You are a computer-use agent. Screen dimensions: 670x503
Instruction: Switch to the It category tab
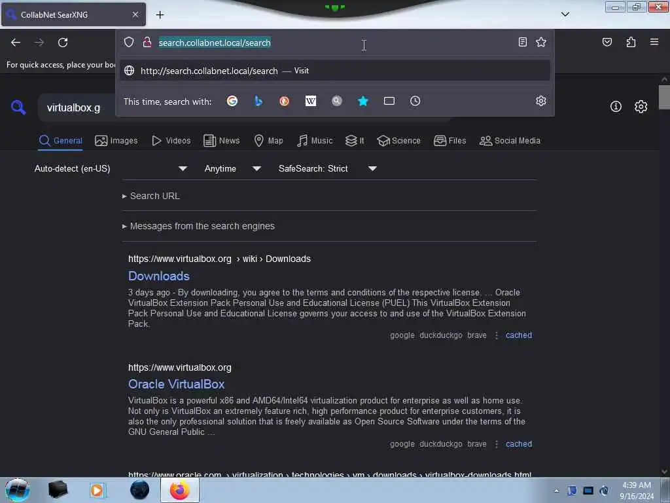355,141
